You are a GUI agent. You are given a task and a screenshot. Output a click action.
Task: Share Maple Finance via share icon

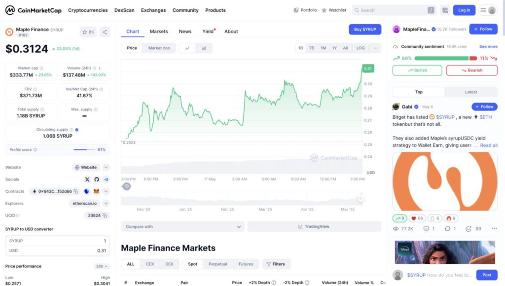105,32
